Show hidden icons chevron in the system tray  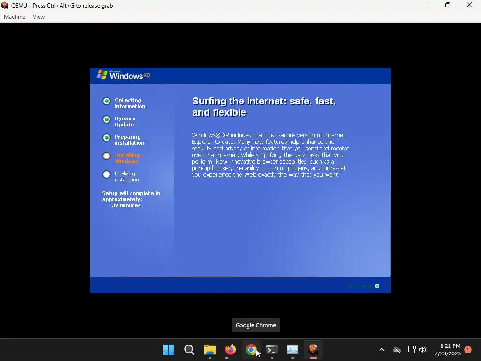[381, 350]
